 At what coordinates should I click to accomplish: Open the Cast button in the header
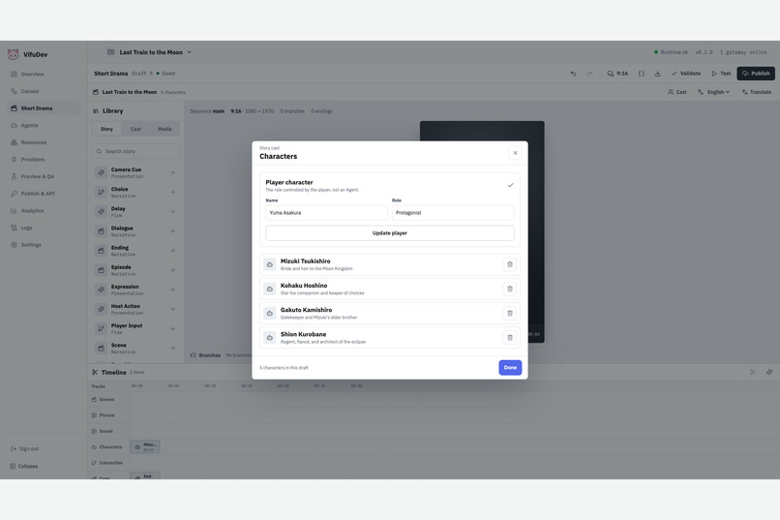tap(677, 92)
